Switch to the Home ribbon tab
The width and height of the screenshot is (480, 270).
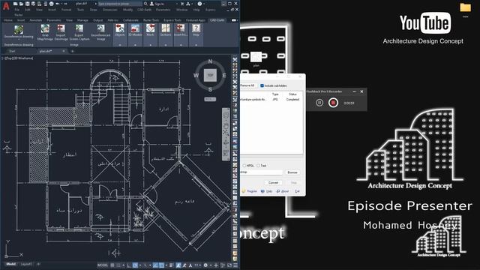click(x=8, y=20)
